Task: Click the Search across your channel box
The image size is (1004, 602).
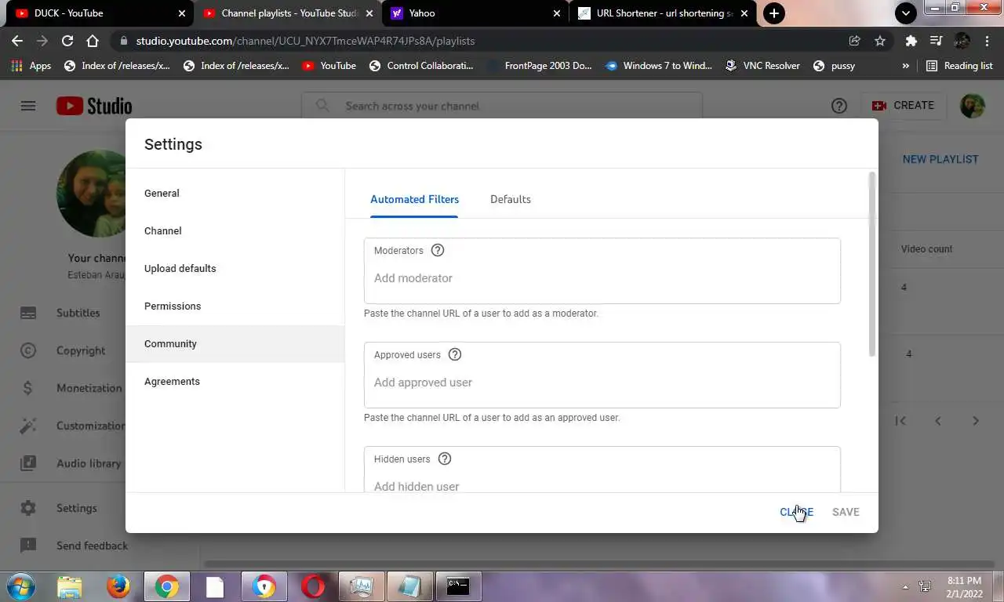Action: tap(502, 106)
